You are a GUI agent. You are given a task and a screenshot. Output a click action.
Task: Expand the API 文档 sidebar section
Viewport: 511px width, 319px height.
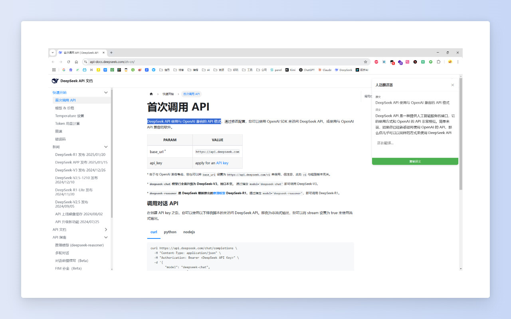click(106, 230)
